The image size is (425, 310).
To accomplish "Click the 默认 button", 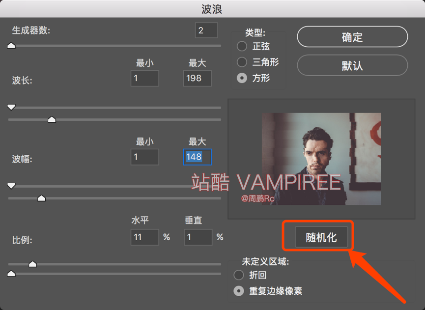I will tap(352, 65).
